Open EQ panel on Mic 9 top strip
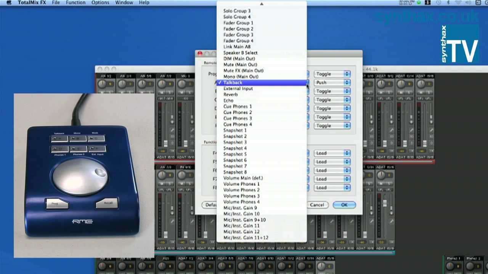 [x=192, y=136]
